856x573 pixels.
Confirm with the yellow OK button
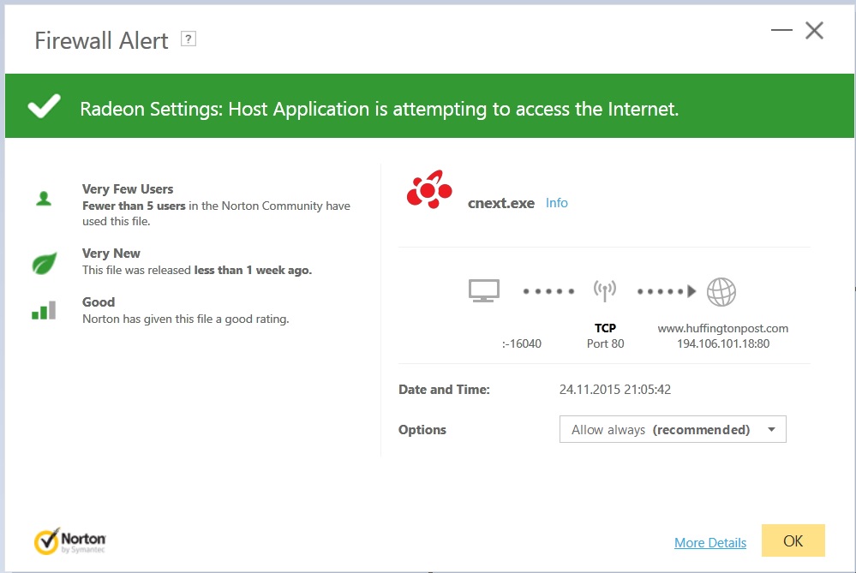tap(793, 540)
